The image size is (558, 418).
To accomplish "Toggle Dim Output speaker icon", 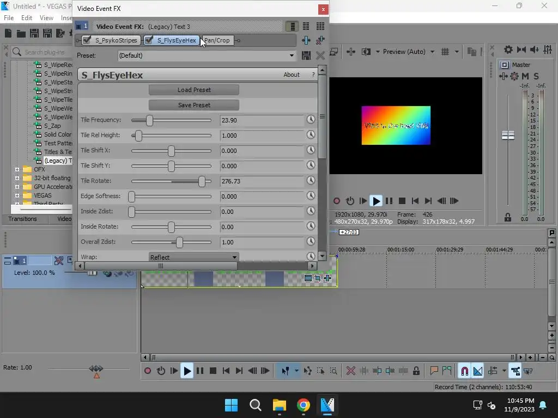I will [x=534, y=50].
